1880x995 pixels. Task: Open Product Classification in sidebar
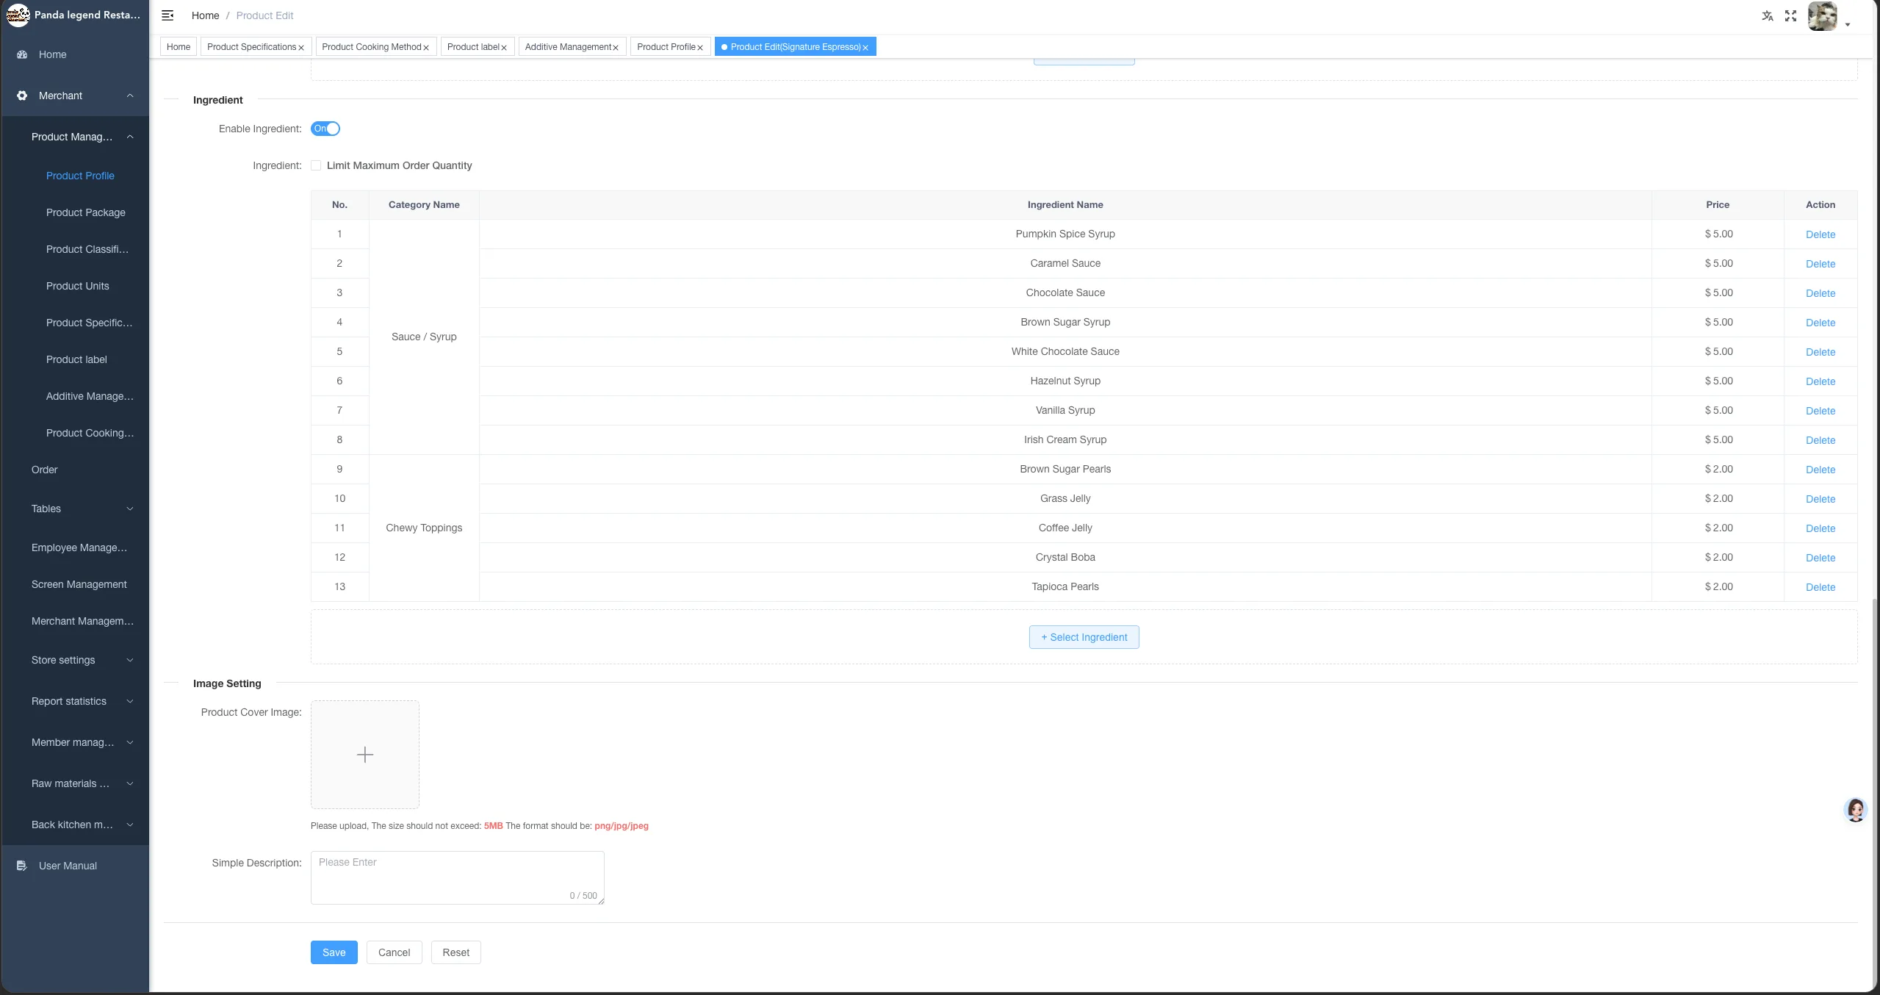click(x=87, y=249)
